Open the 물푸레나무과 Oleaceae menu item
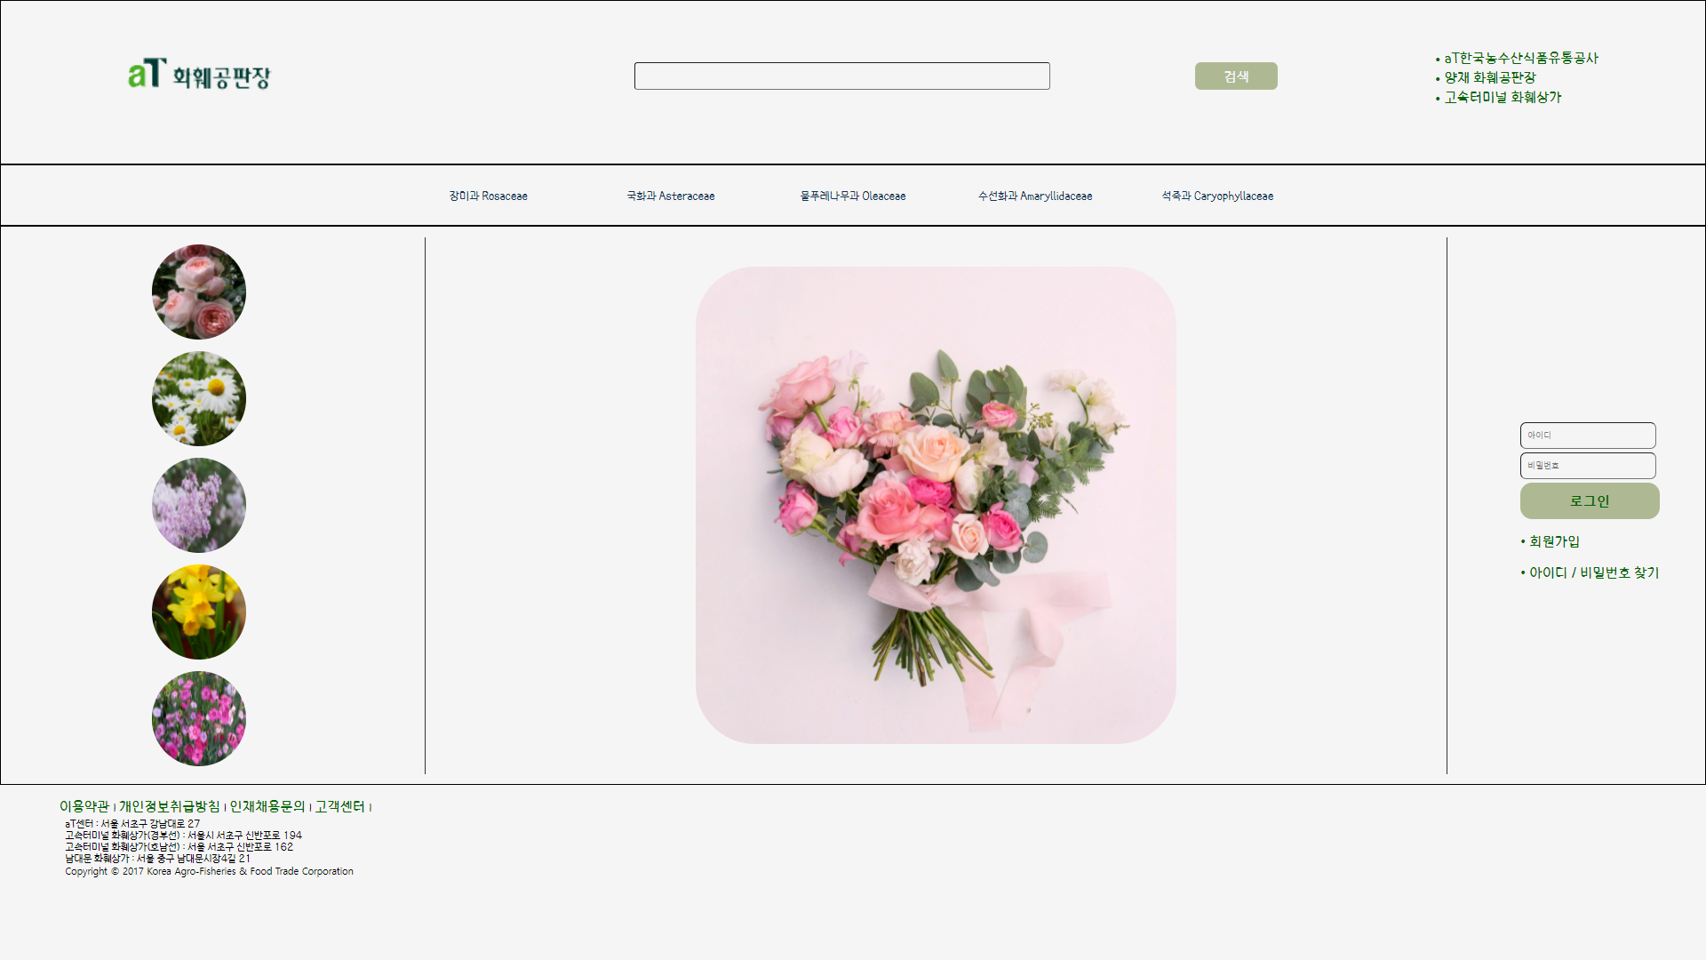The image size is (1706, 960). click(x=853, y=196)
